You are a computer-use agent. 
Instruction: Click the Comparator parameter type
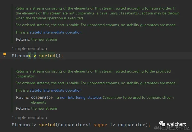tap(71, 125)
